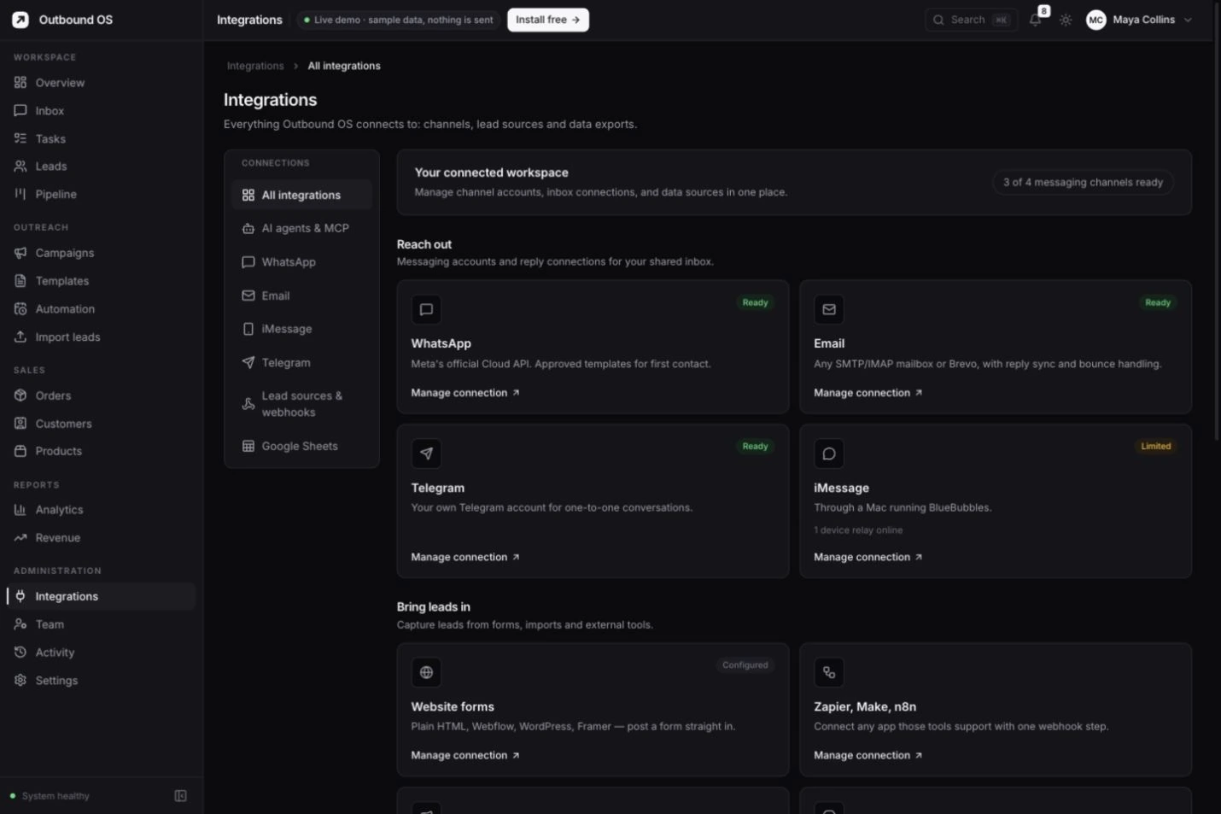Viewport: 1221px width, 814px height.
Task: Click the WhatsApp card chat icon
Action: click(x=426, y=309)
